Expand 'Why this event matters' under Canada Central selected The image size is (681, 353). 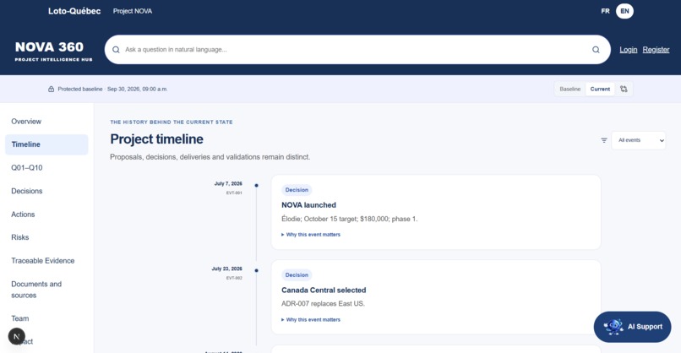click(x=311, y=319)
